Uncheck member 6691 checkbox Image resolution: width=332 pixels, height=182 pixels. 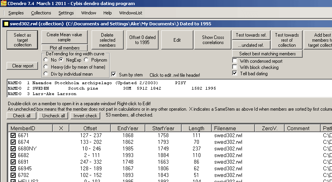point(13,162)
